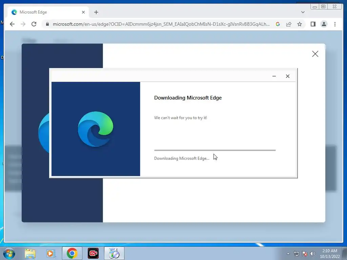Viewport: 347px width, 260px height.
Task: Close the Edge installer dialog
Action: pyautogui.click(x=287, y=76)
